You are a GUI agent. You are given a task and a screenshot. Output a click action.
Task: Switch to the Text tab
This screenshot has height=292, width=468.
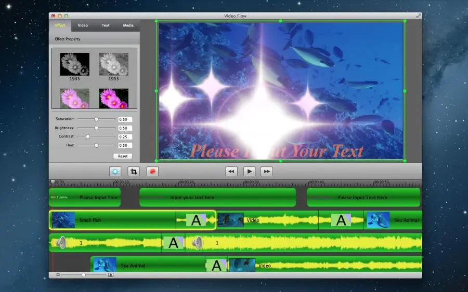[106, 25]
